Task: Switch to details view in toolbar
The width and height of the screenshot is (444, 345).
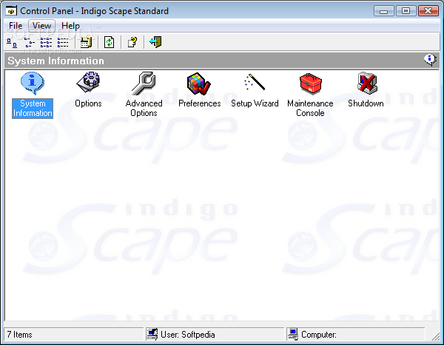Action: [63, 42]
